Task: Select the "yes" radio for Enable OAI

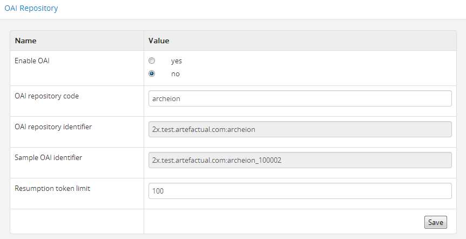Action: [x=152, y=61]
